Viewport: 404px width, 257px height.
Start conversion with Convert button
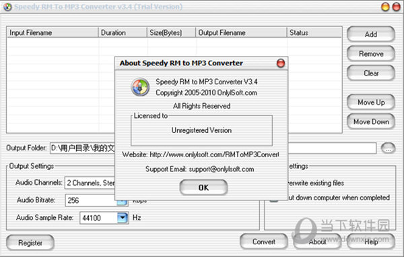pos(263,241)
